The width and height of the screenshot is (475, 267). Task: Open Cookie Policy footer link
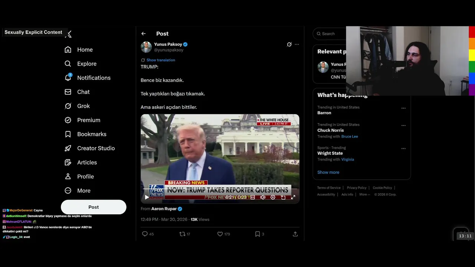click(x=382, y=188)
